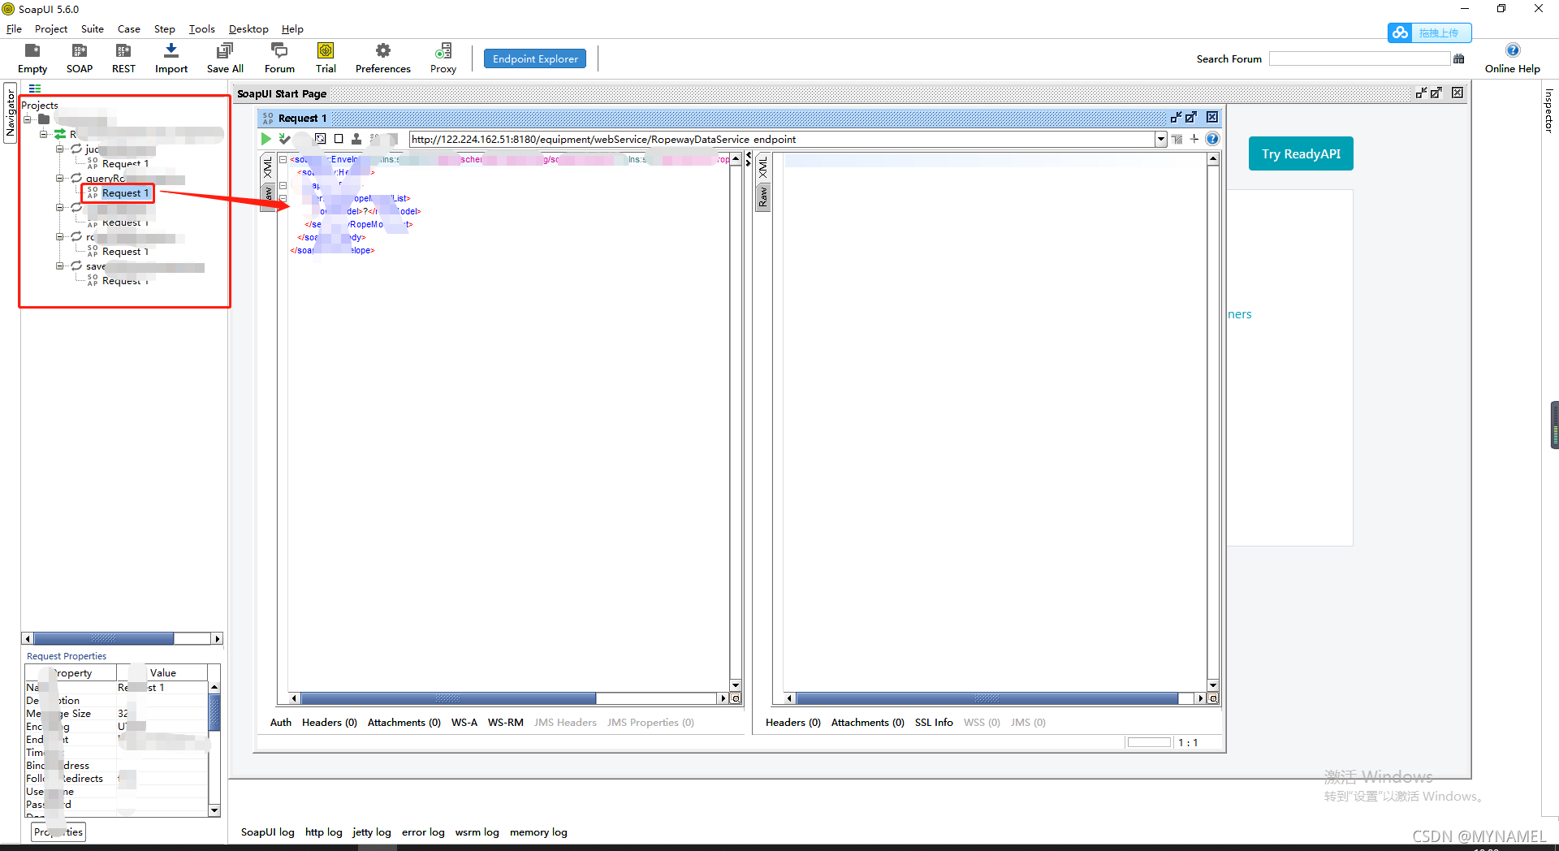Switch to request Raw vertical tab
This screenshot has width=1559, height=851.
click(268, 197)
